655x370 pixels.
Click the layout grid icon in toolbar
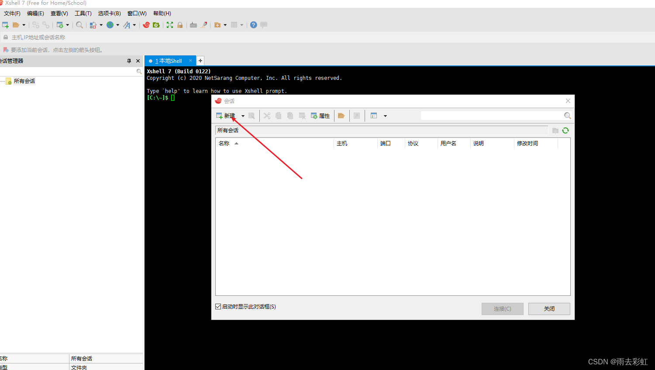(x=234, y=25)
